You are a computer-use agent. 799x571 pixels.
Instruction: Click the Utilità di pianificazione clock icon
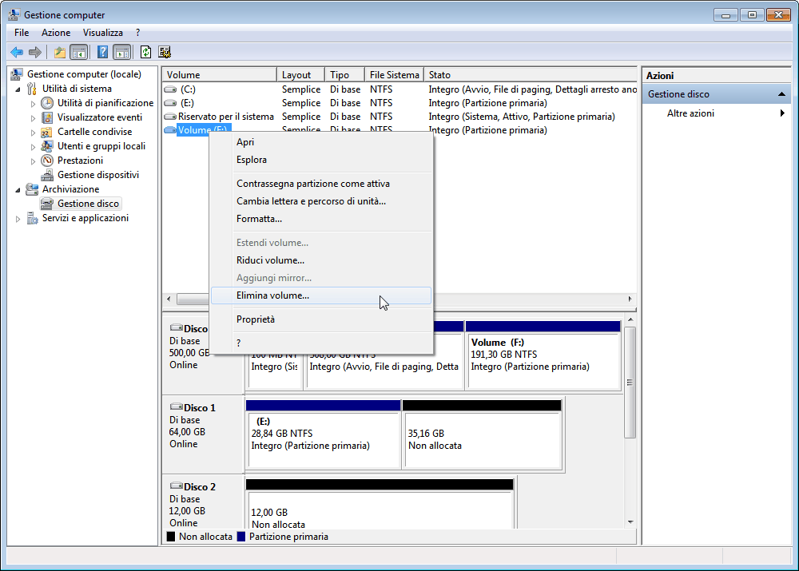(47, 103)
